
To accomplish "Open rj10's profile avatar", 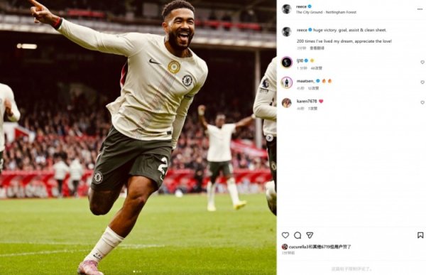I will click(x=287, y=63).
